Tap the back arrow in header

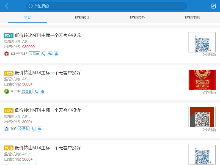click(7, 6)
